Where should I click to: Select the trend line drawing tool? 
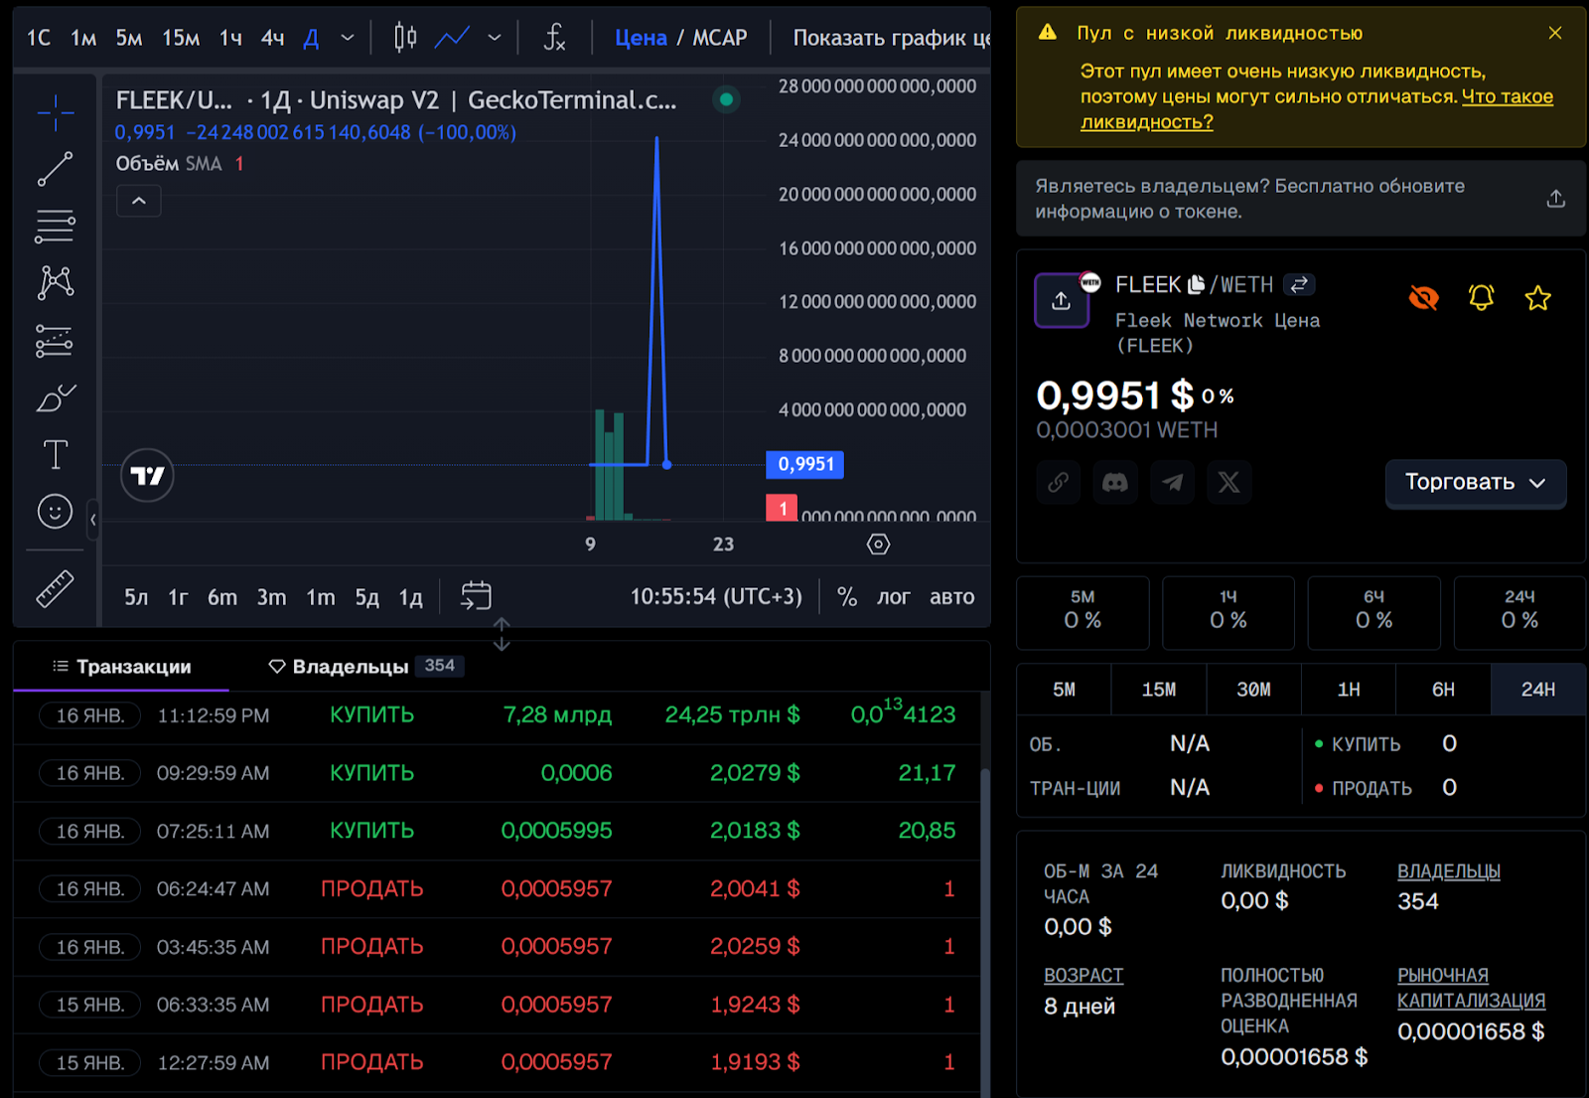(x=55, y=169)
